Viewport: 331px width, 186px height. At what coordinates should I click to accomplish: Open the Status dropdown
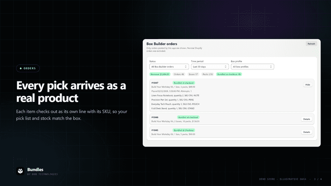pos(169,67)
